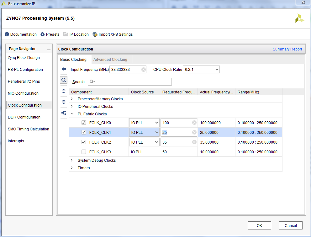Image resolution: width=311 pixels, height=237 pixels.
Task: Expand System Debug Clocks group
Action: [x=72, y=160]
